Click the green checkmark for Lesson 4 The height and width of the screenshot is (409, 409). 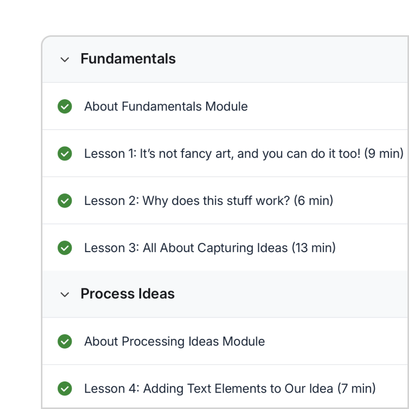pyautogui.click(x=64, y=389)
